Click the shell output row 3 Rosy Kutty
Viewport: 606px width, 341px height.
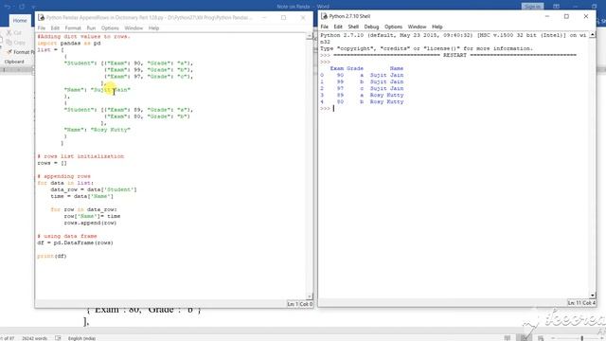(362, 95)
